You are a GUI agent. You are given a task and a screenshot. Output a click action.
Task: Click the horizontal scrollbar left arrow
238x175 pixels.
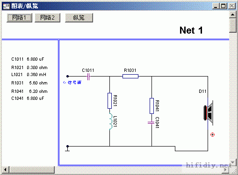tap(5, 169)
